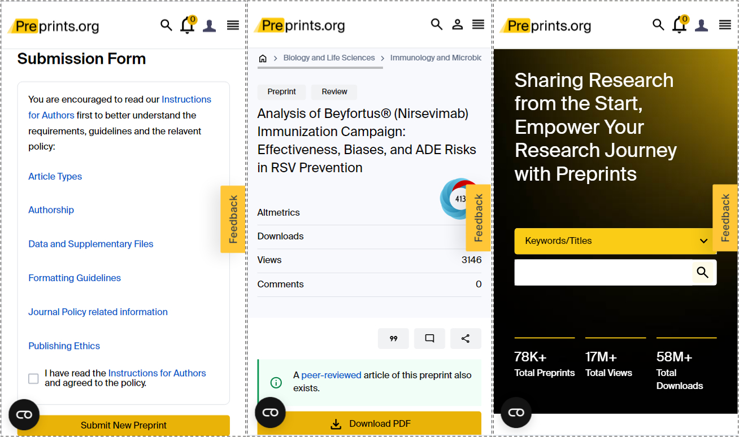The image size is (739, 437).
Task: Click search icon in article panel header
Action: [x=436, y=24]
